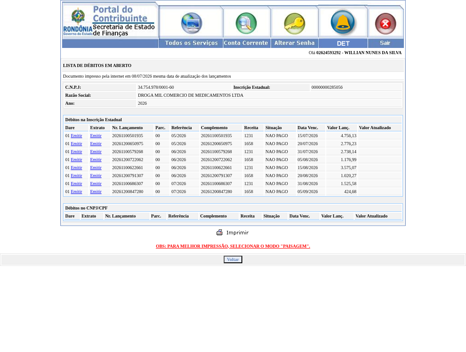Click the red Sair exit icon

(x=386, y=24)
